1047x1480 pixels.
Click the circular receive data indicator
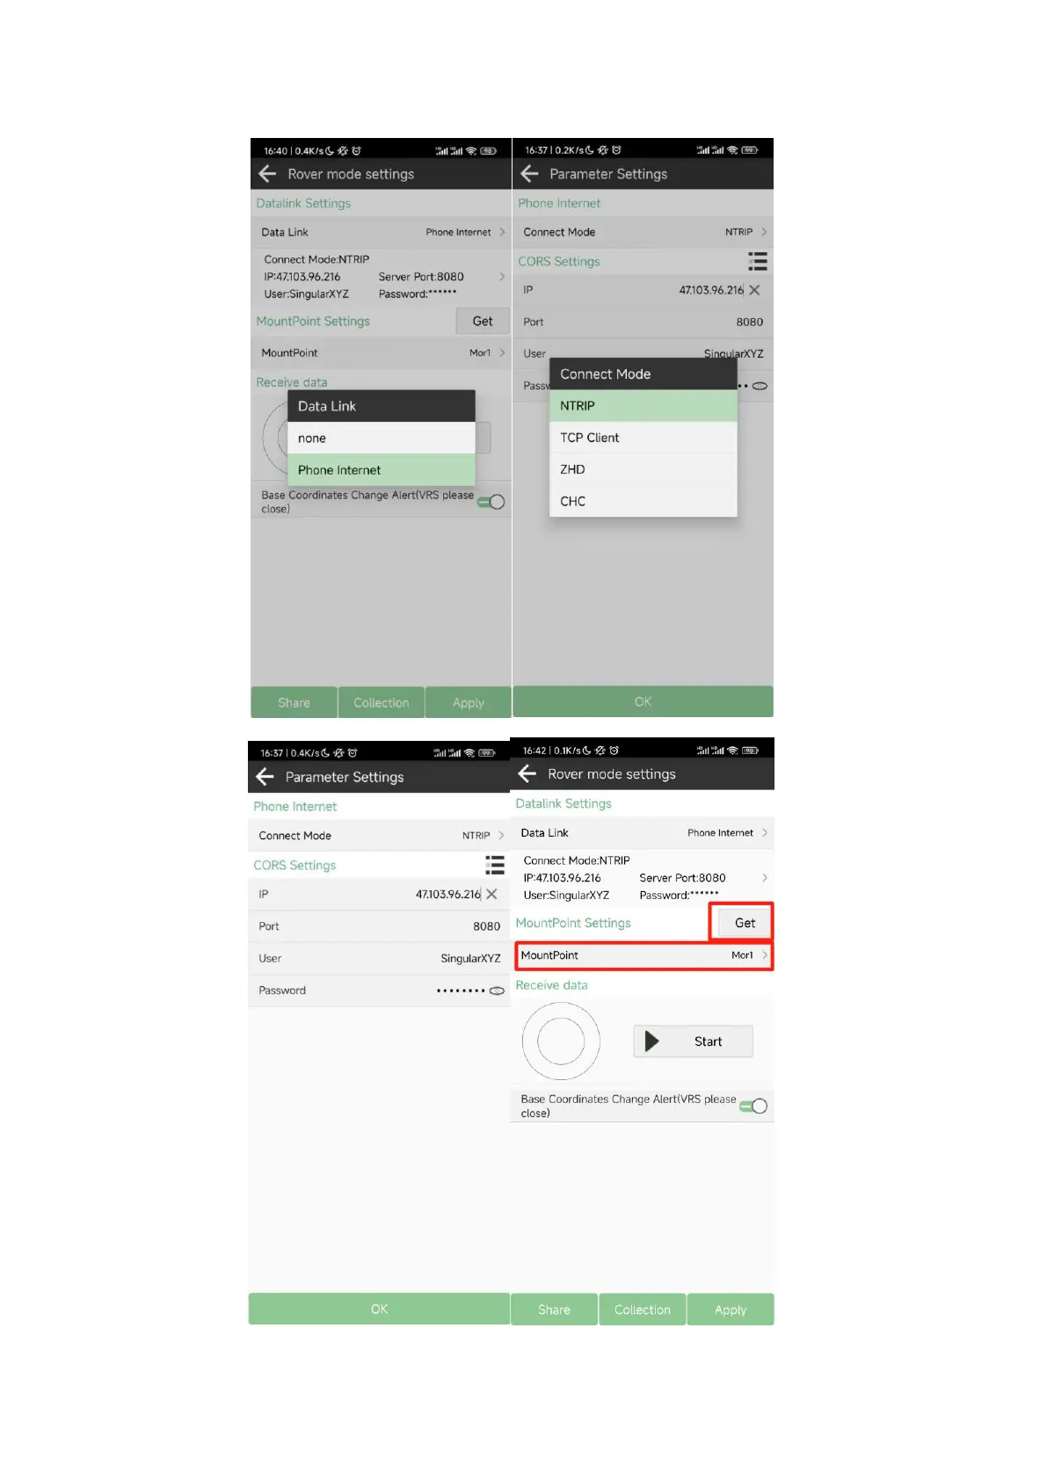[x=561, y=1041]
